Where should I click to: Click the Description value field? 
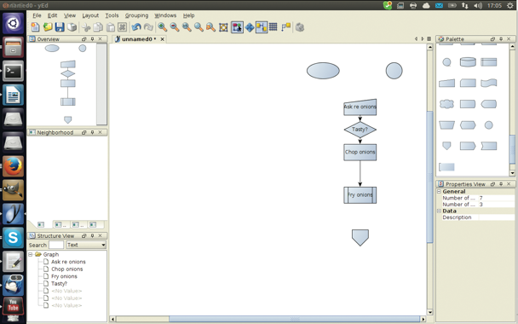pos(496,217)
